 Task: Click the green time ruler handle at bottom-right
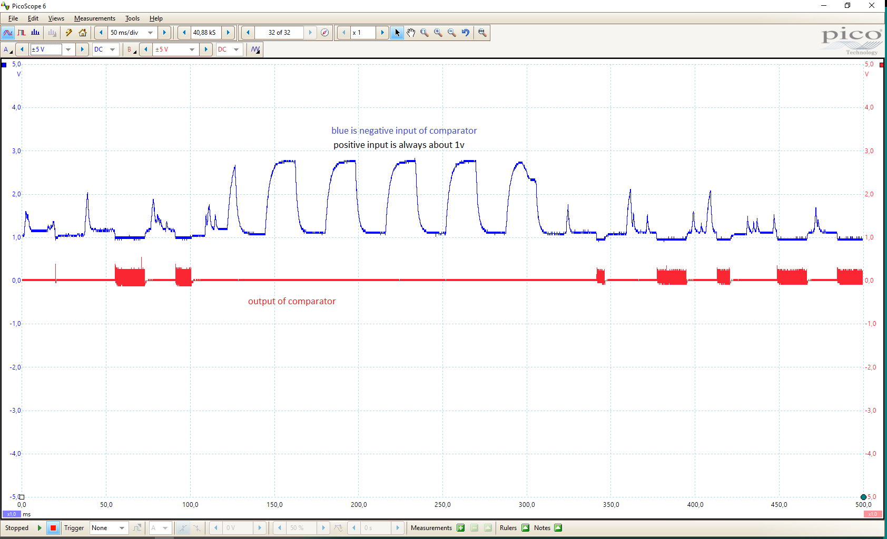click(863, 497)
